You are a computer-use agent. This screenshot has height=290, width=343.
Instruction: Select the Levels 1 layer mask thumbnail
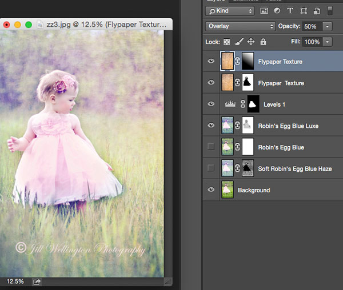253,104
